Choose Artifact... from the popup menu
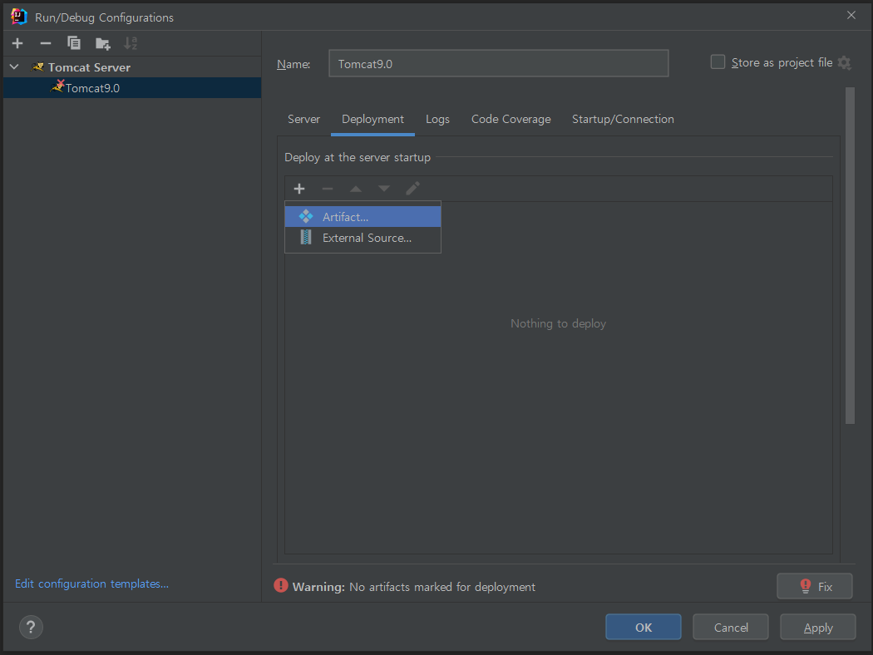 363,217
